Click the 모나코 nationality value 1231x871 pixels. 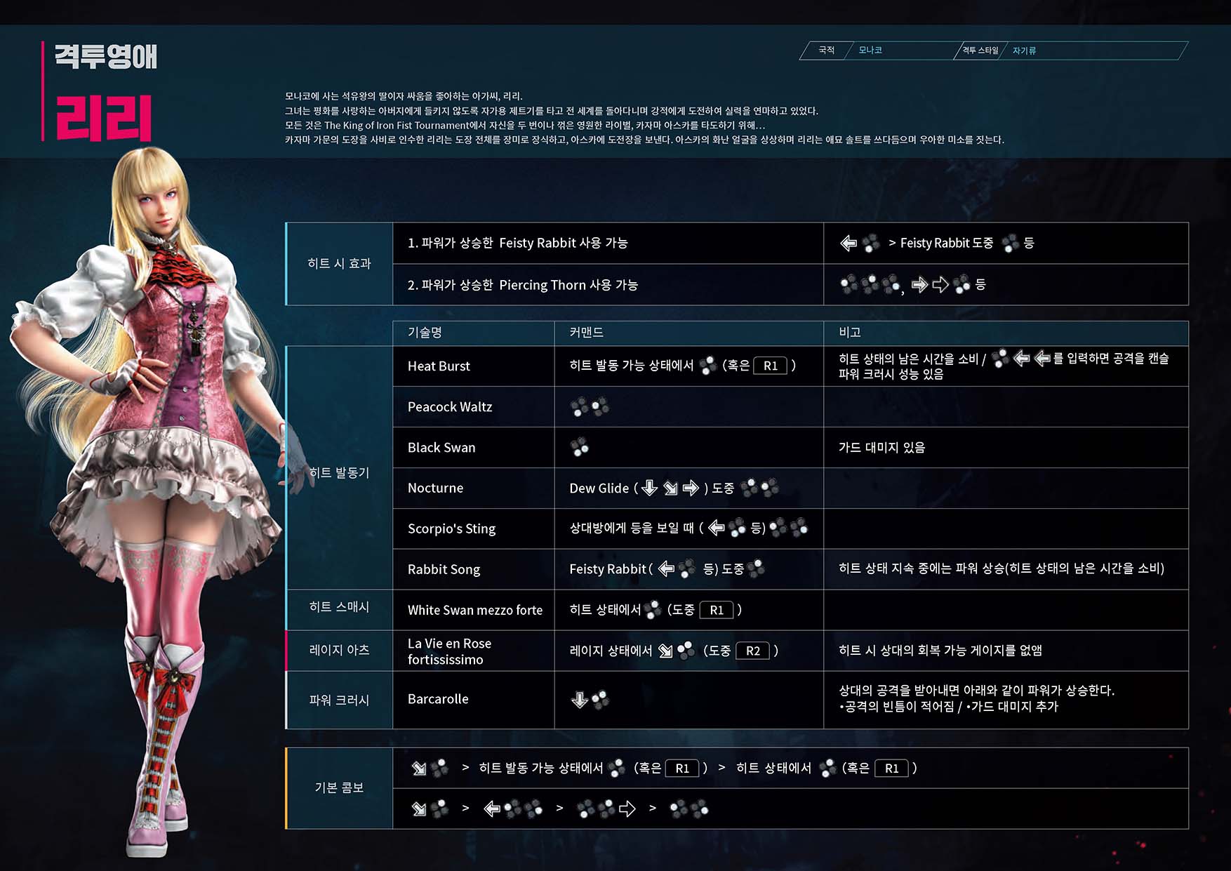(870, 50)
